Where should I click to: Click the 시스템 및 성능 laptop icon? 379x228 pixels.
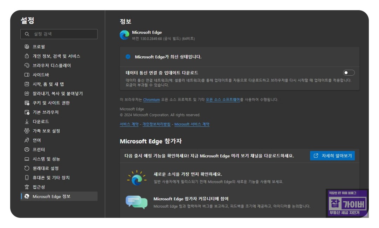click(27, 159)
